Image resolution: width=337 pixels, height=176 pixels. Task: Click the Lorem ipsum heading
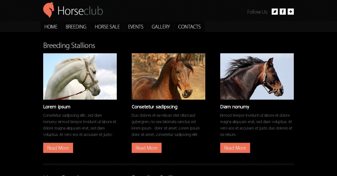click(57, 107)
